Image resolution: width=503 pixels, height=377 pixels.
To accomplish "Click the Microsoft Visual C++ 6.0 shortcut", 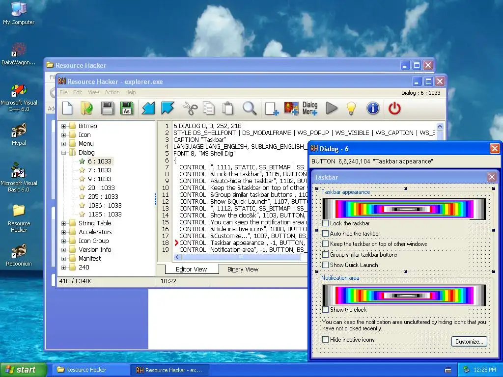I will point(19,98).
